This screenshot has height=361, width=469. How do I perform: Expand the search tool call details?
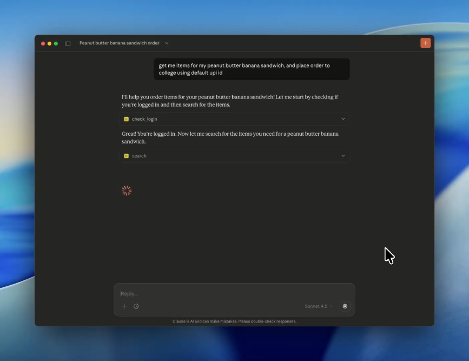342,155
